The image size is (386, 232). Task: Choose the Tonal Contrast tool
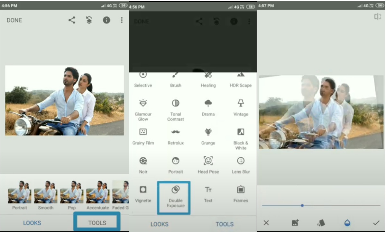point(176,110)
